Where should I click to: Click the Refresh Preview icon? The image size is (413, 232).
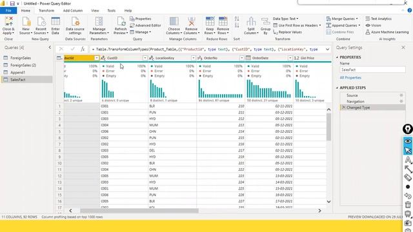pyautogui.click(x=121, y=21)
